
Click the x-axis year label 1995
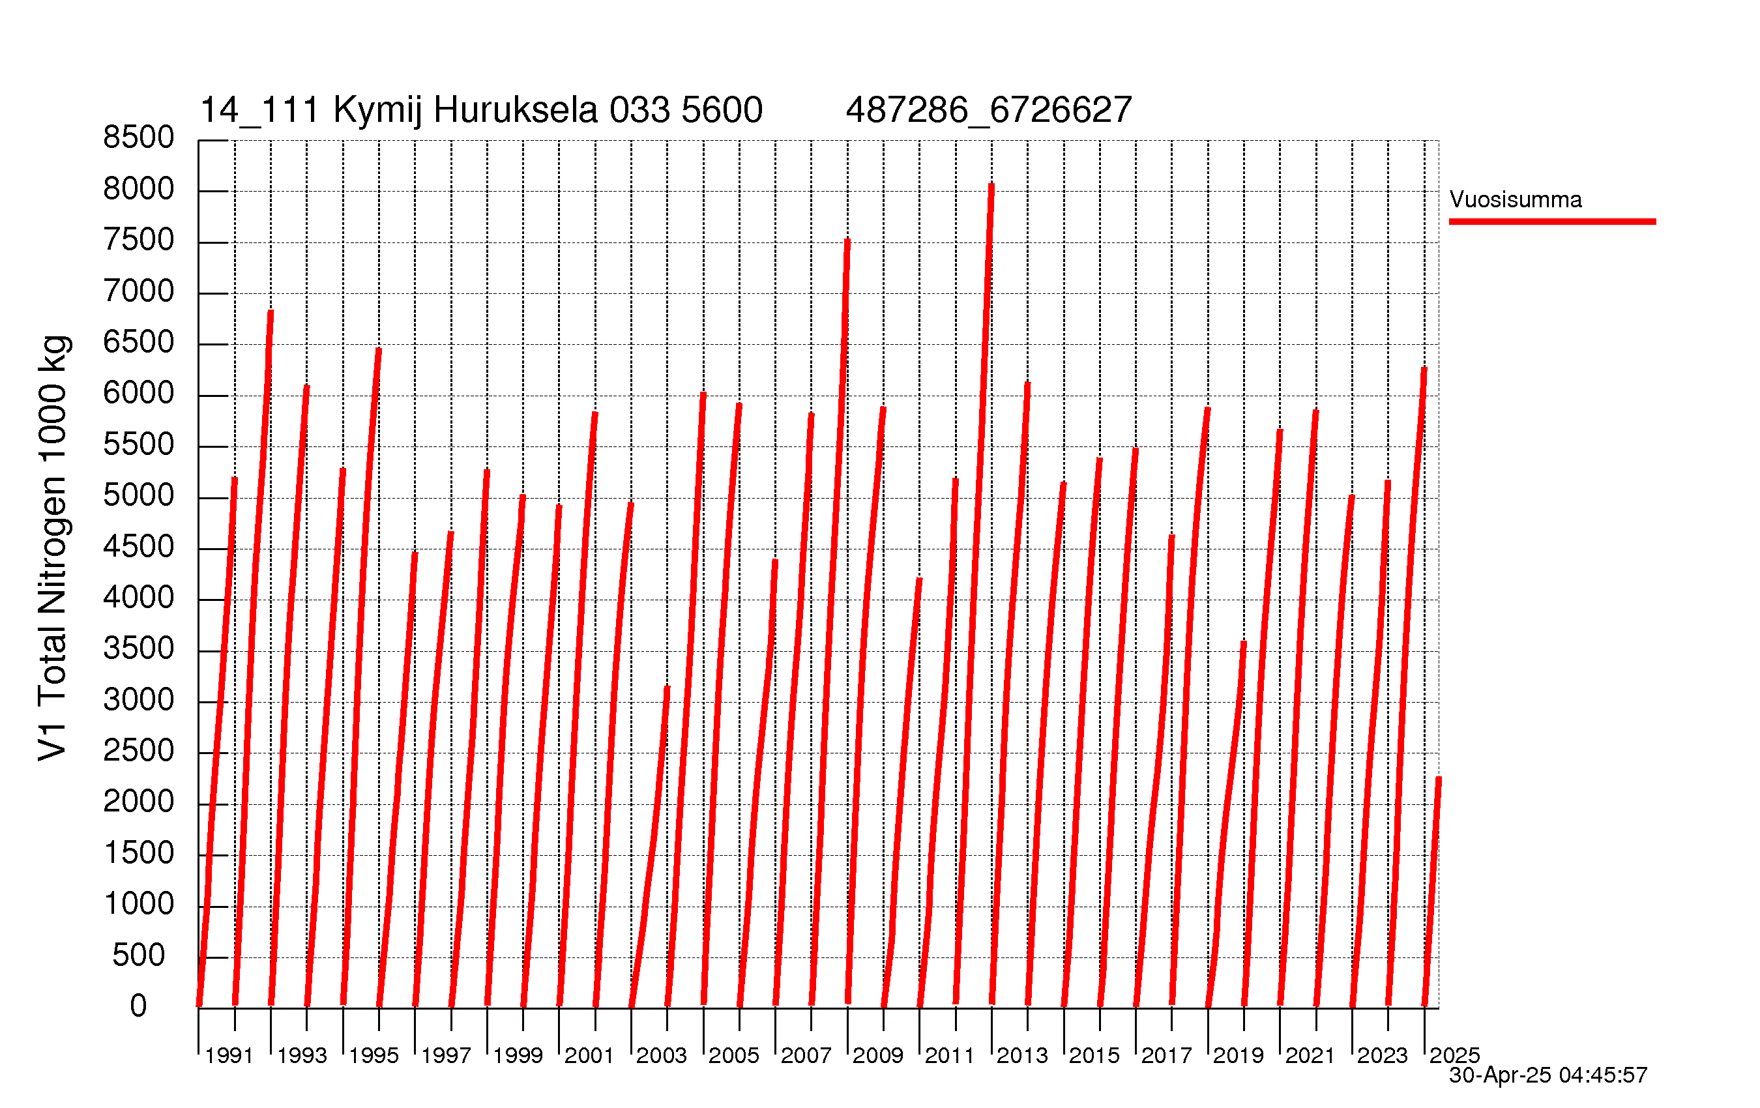click(x=374, y=1055)
